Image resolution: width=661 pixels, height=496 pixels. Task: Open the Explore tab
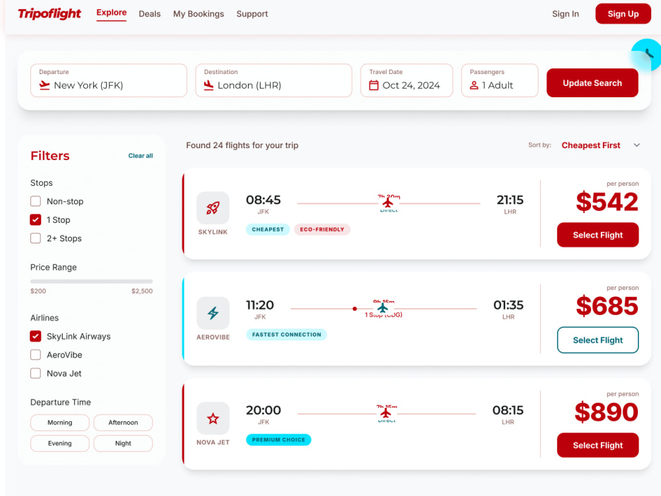pos(111,13)
